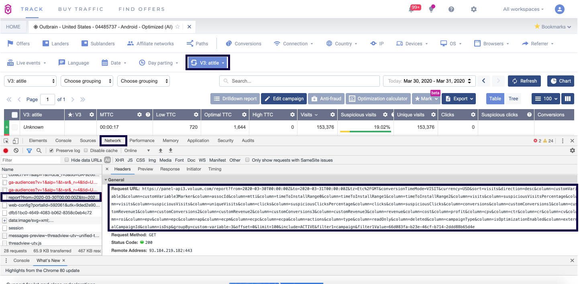Click the user profile avatar icon

click(559, 9)
